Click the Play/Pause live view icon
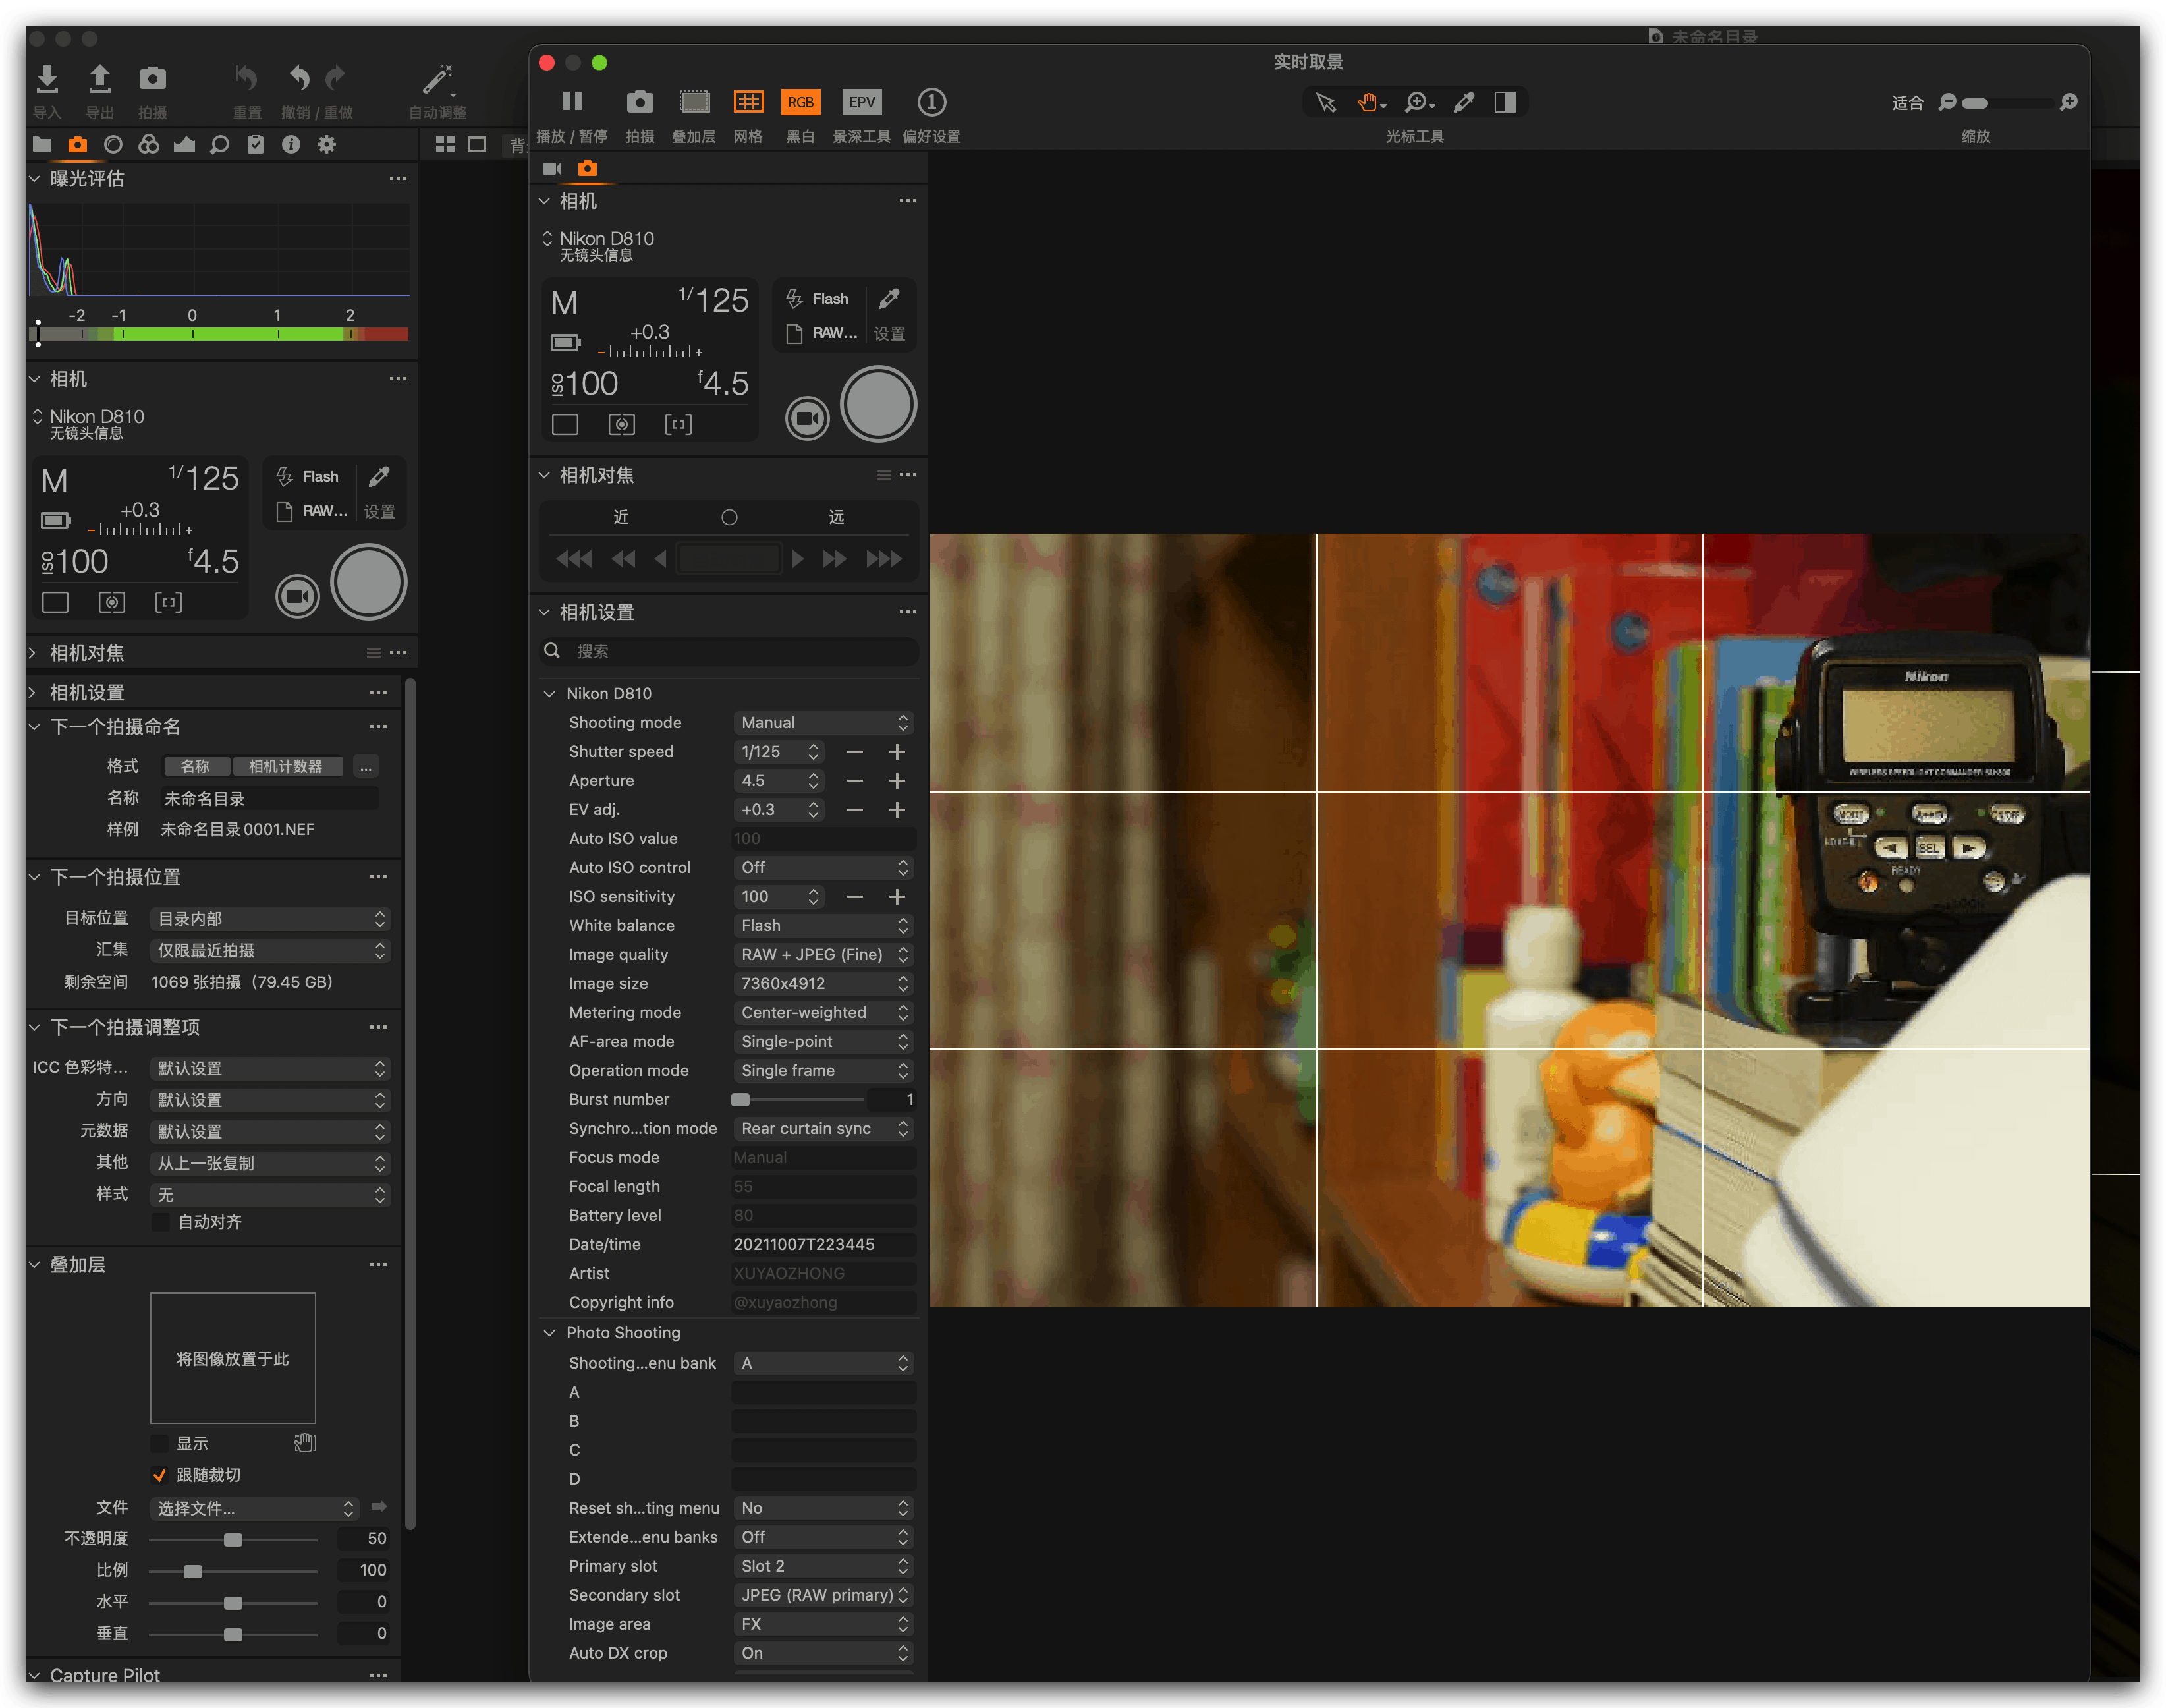The image size is (2166, 1708). coord(572,101)
